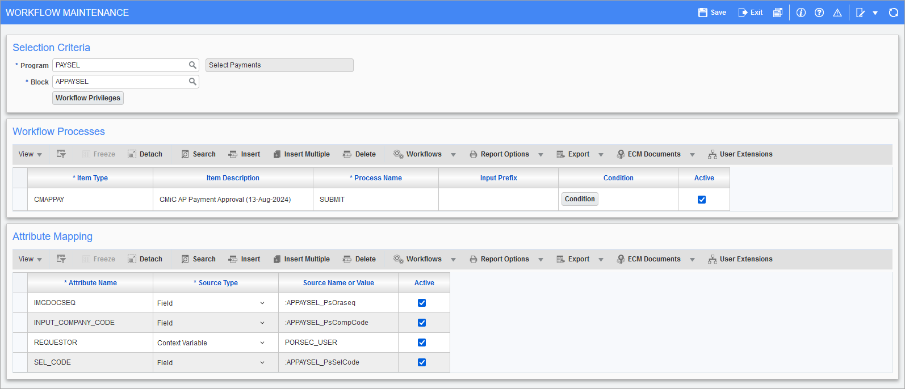Click the PORSEC_USER source value cell

(338, 343)
